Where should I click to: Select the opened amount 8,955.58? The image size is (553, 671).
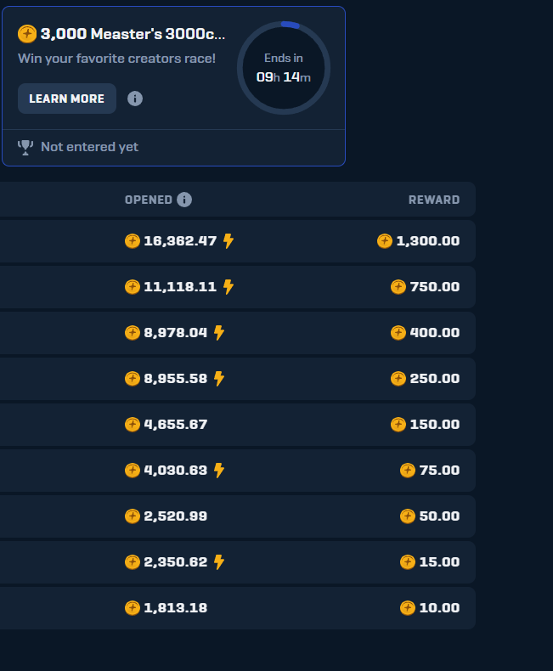click(176, 378)
